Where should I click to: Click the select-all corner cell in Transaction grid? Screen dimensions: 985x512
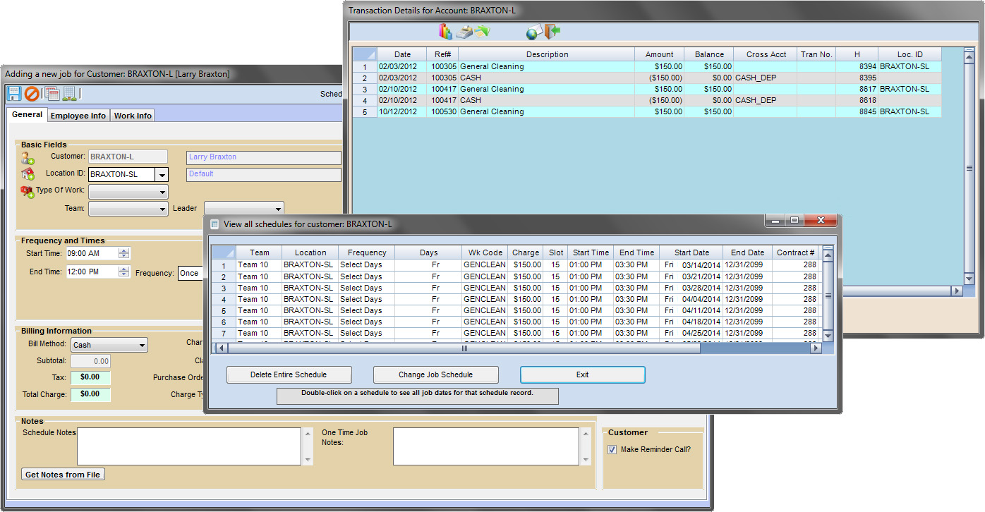[365, 54]
